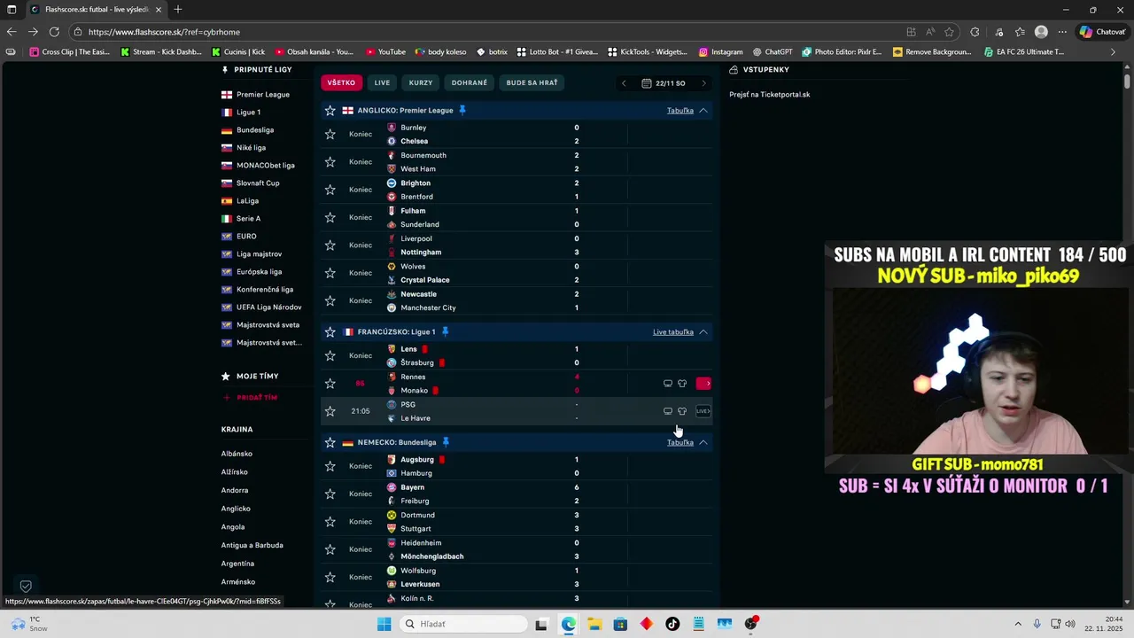Image resolution: width=1134 pixels, height=638 pixels.
Task: Open the BUDE SA HRAŤ tab
Action: (x=532, y=82)
